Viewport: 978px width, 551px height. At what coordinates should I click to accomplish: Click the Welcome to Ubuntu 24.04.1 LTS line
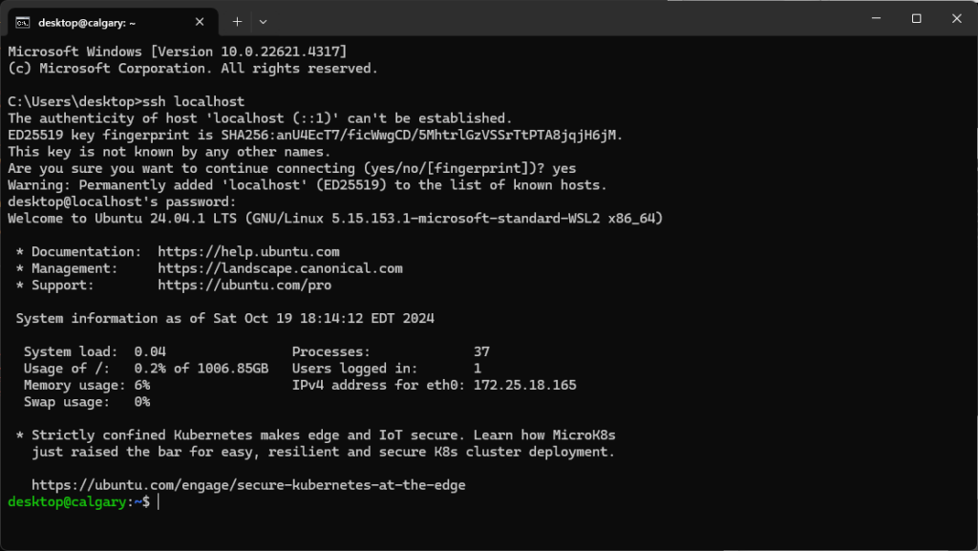pyautogui.click(x=335, y=219)
